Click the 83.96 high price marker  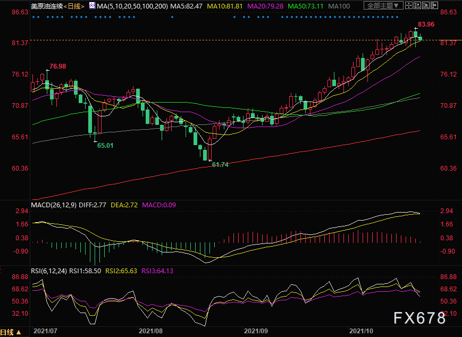tap(426, 24)
